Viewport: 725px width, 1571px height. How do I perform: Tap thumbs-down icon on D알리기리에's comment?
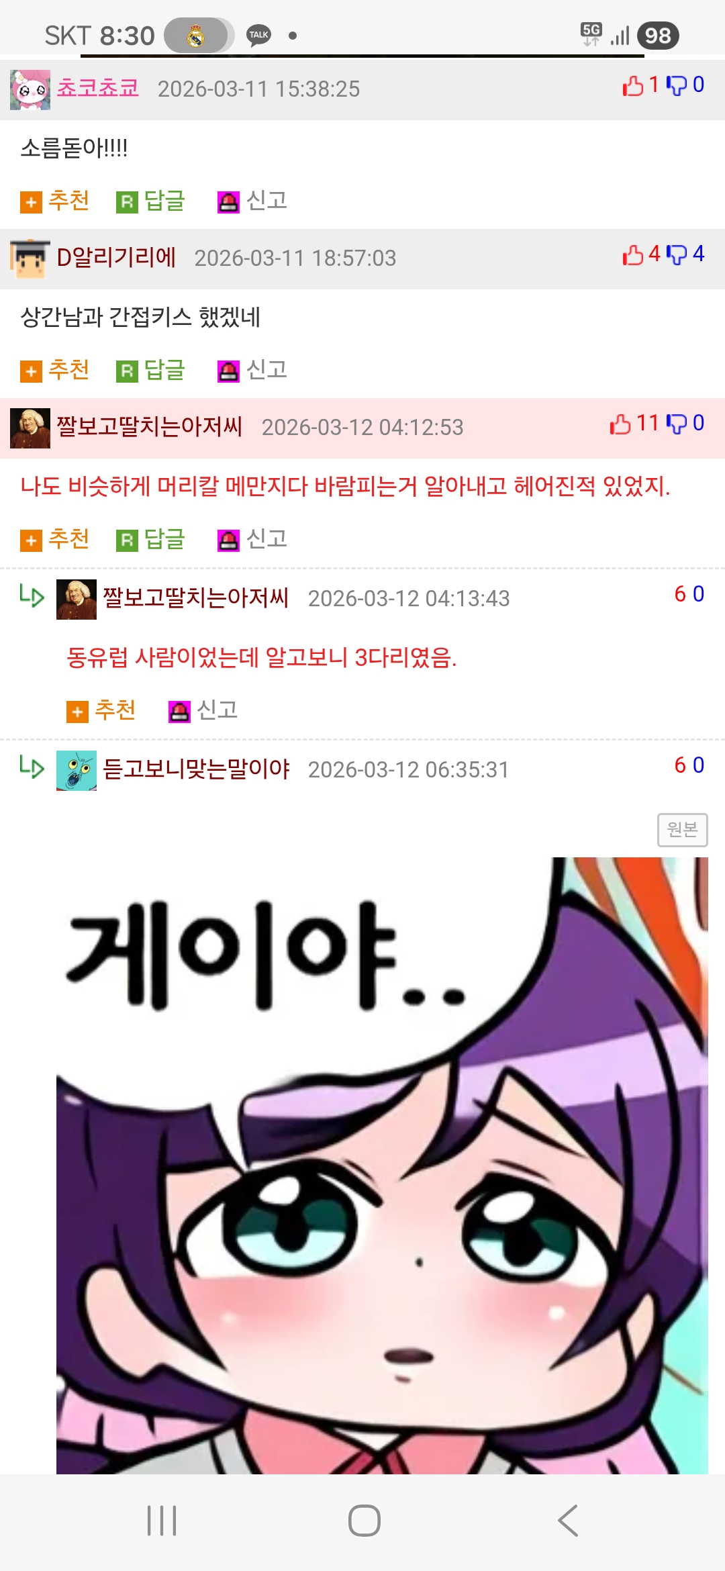pyautogui.click(x=677, y=254)
